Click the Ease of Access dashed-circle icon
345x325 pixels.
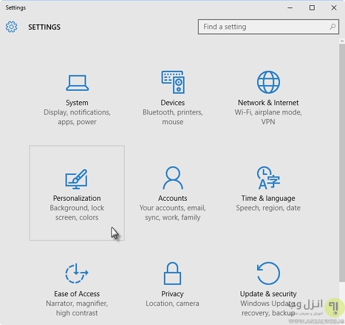tap(77, 274)
